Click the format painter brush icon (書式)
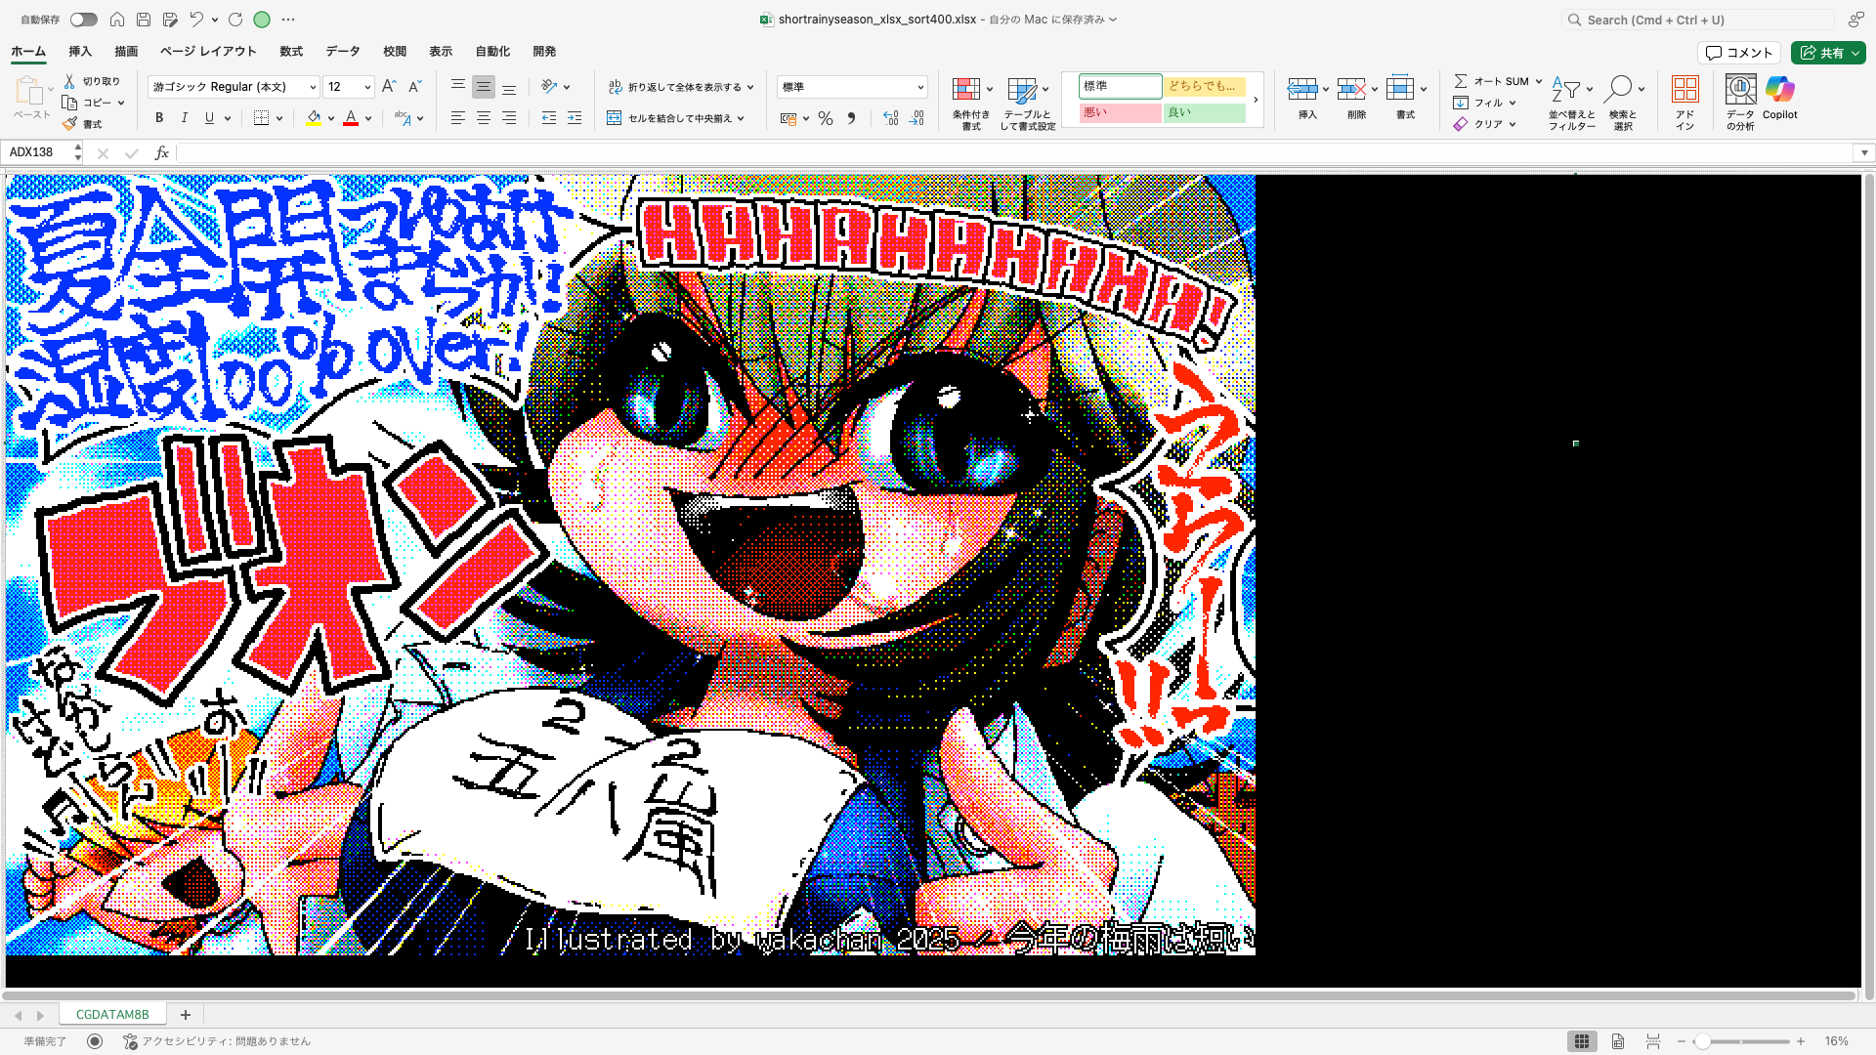 pos(69,124)
